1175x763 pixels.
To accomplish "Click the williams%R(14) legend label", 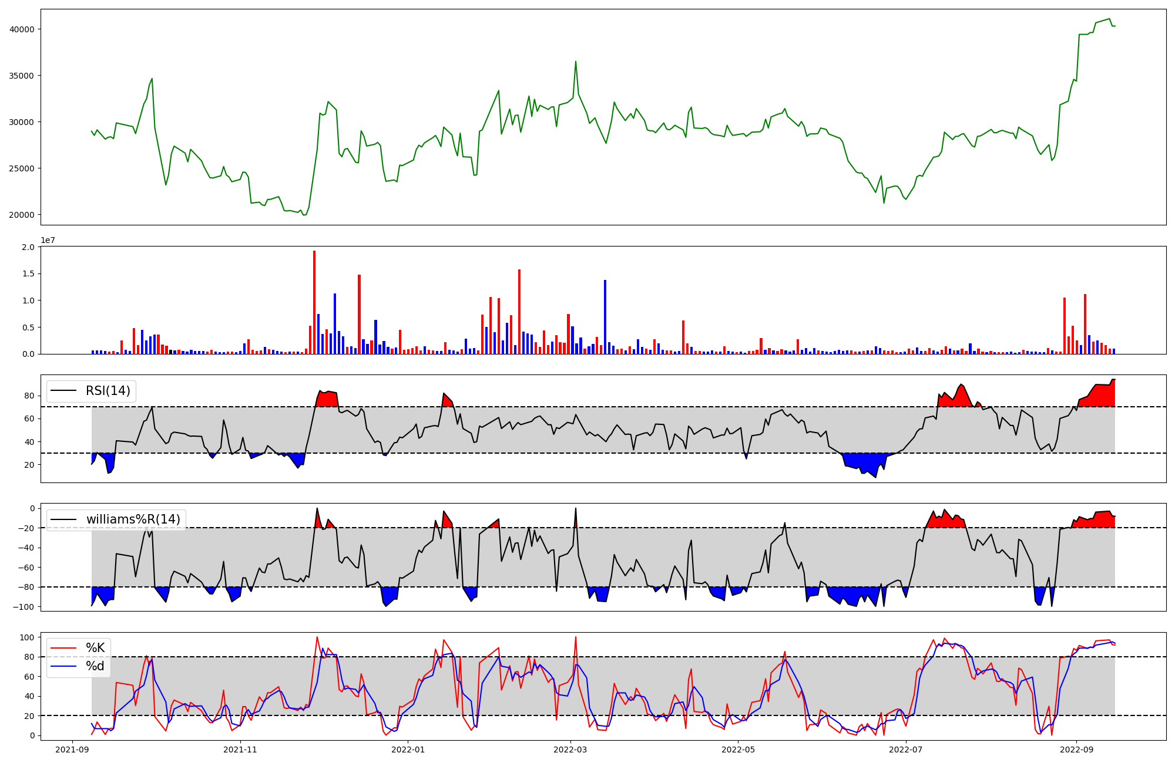I will (x=133, y=519).
